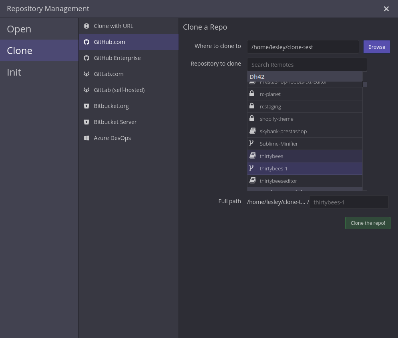This screenshot has width=398, height=338.
Task: Click the fork icon beside Sublime-Minifier
Action: click(251, 143)
